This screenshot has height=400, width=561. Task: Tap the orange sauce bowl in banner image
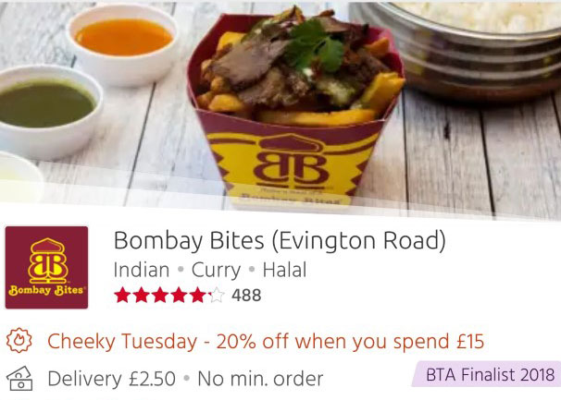pos(123,42)
